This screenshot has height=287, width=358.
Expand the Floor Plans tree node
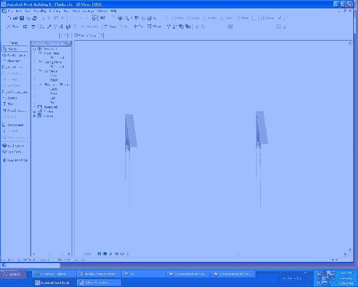pos(40,53)
